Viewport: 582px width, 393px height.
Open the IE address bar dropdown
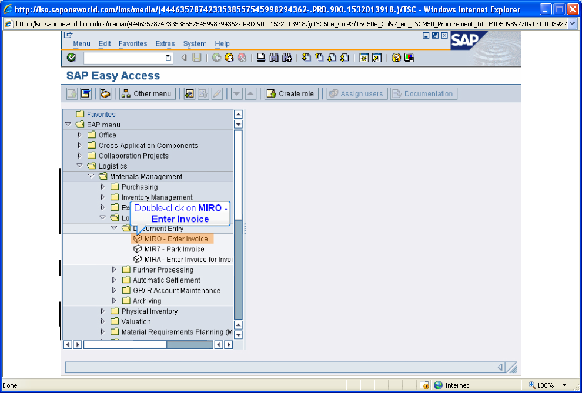[x=572, y=24]
